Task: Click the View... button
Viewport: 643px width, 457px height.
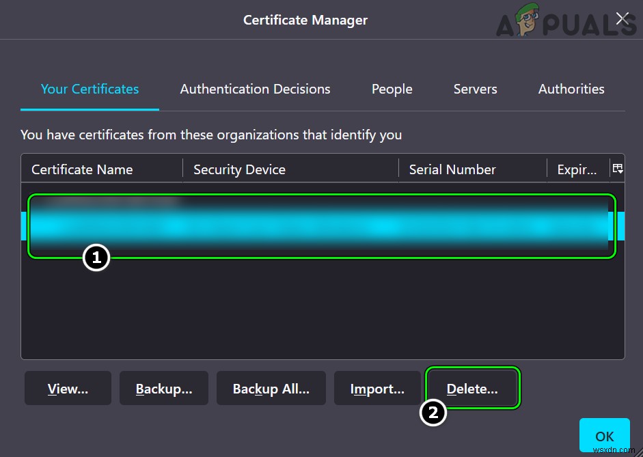Action: point(67,388)
